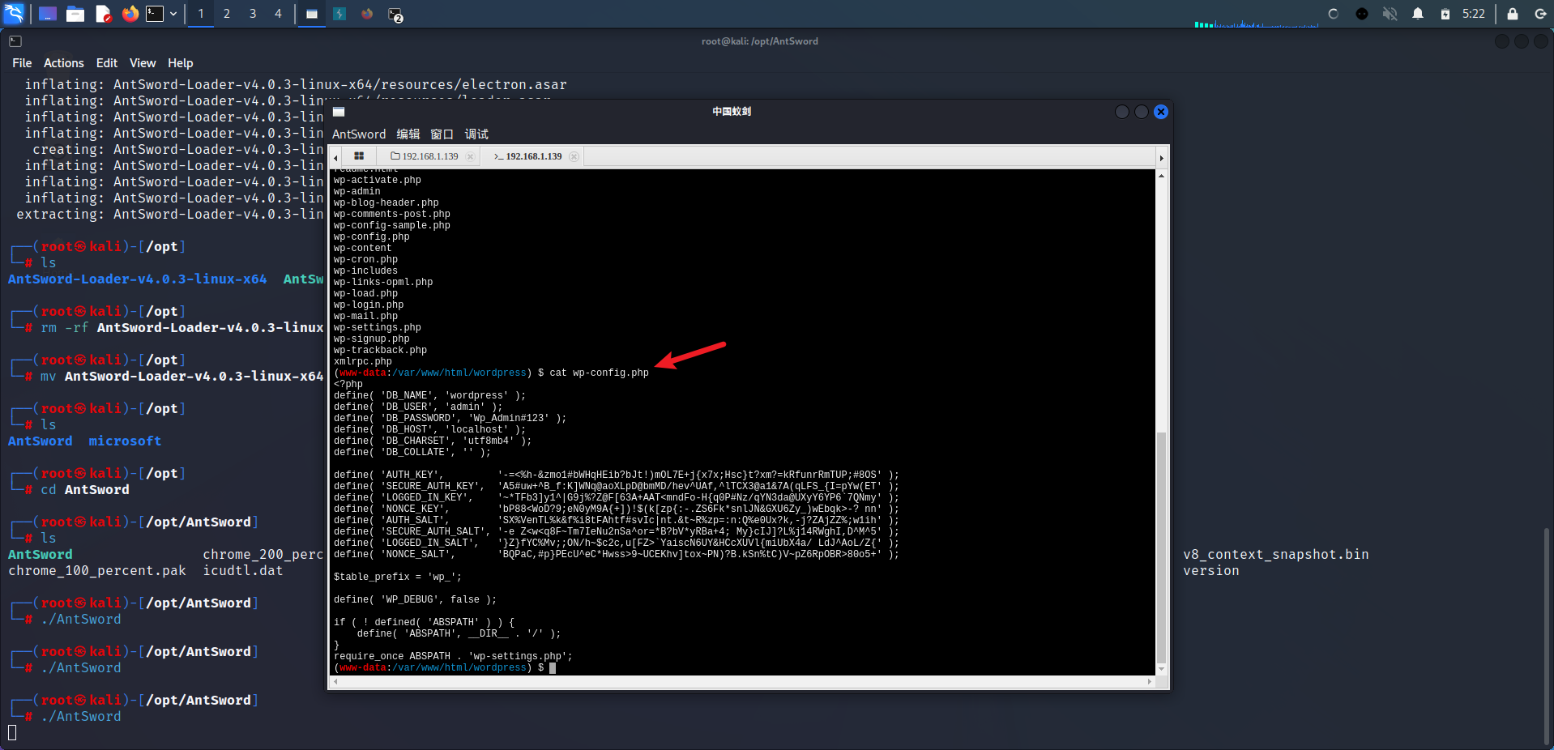Select the lightning-bolt app taskbar button
This screenshot has height=750, width=1554.
coord(339,14)
